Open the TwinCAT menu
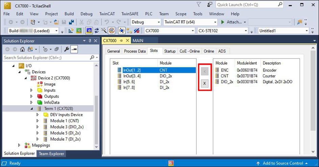The width and height of the screenshot is (319, 167). point(107,14)
